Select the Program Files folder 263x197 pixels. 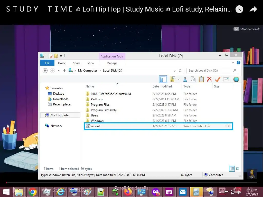(158, 105)
